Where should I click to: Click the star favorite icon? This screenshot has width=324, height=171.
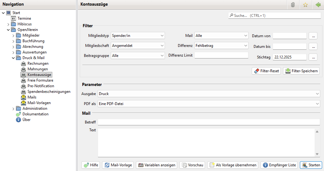(305, 4)
